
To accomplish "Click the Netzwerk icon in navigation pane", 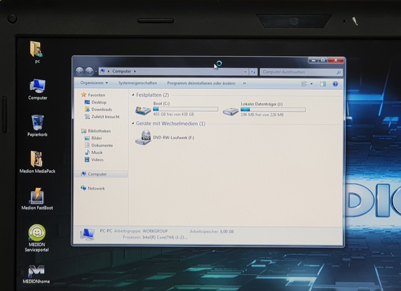I will 83,188.
